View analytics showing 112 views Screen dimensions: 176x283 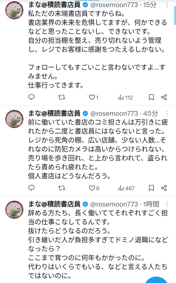click(125, 98)
